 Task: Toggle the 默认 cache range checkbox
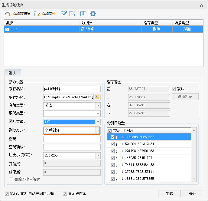[174, 89]
